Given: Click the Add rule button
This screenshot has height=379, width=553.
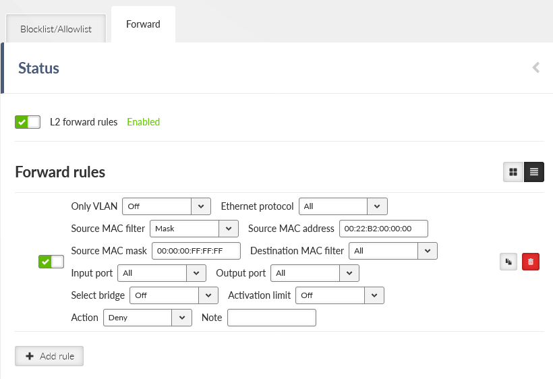Looking at the screenshot, I should click(49, 356).
